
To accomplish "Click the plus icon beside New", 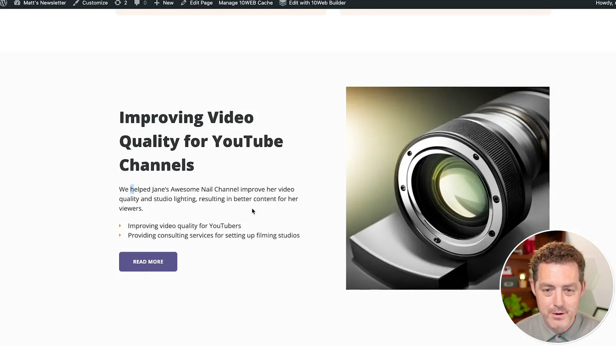I will (157, 3).
